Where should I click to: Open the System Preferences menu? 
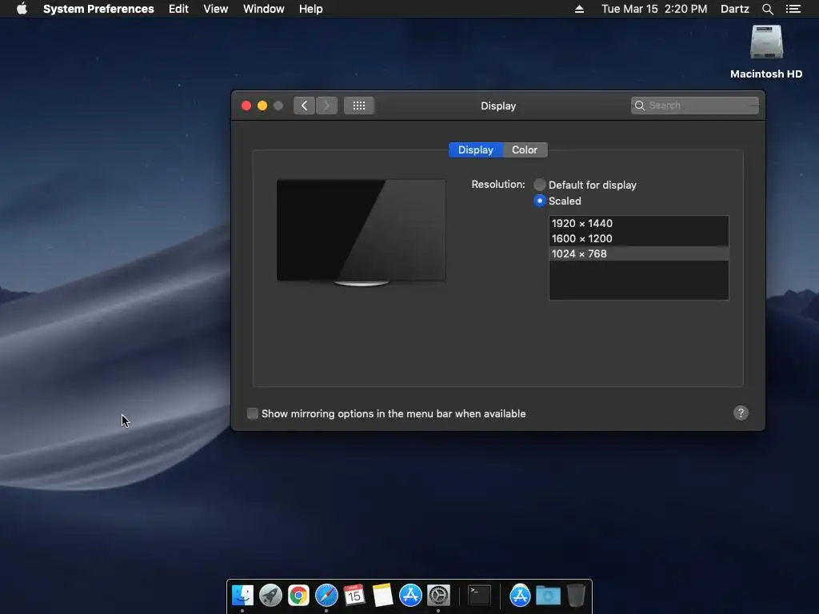[x=98, y=9]
